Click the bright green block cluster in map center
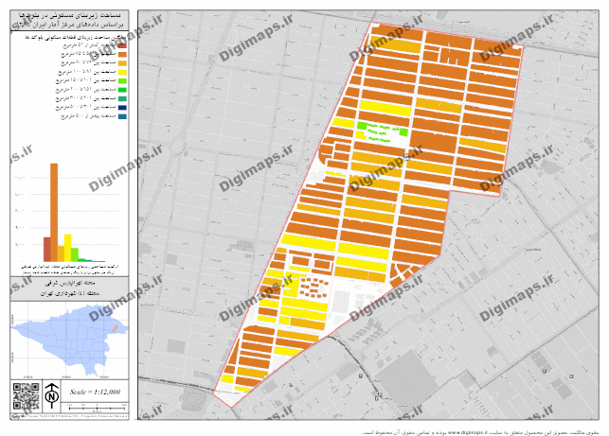609x436 pixels. 383,131
